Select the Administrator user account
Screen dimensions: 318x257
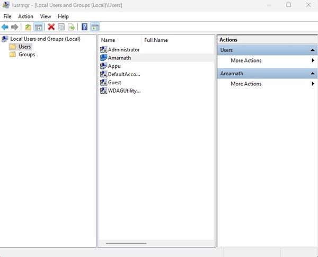[x=123, y=50]
